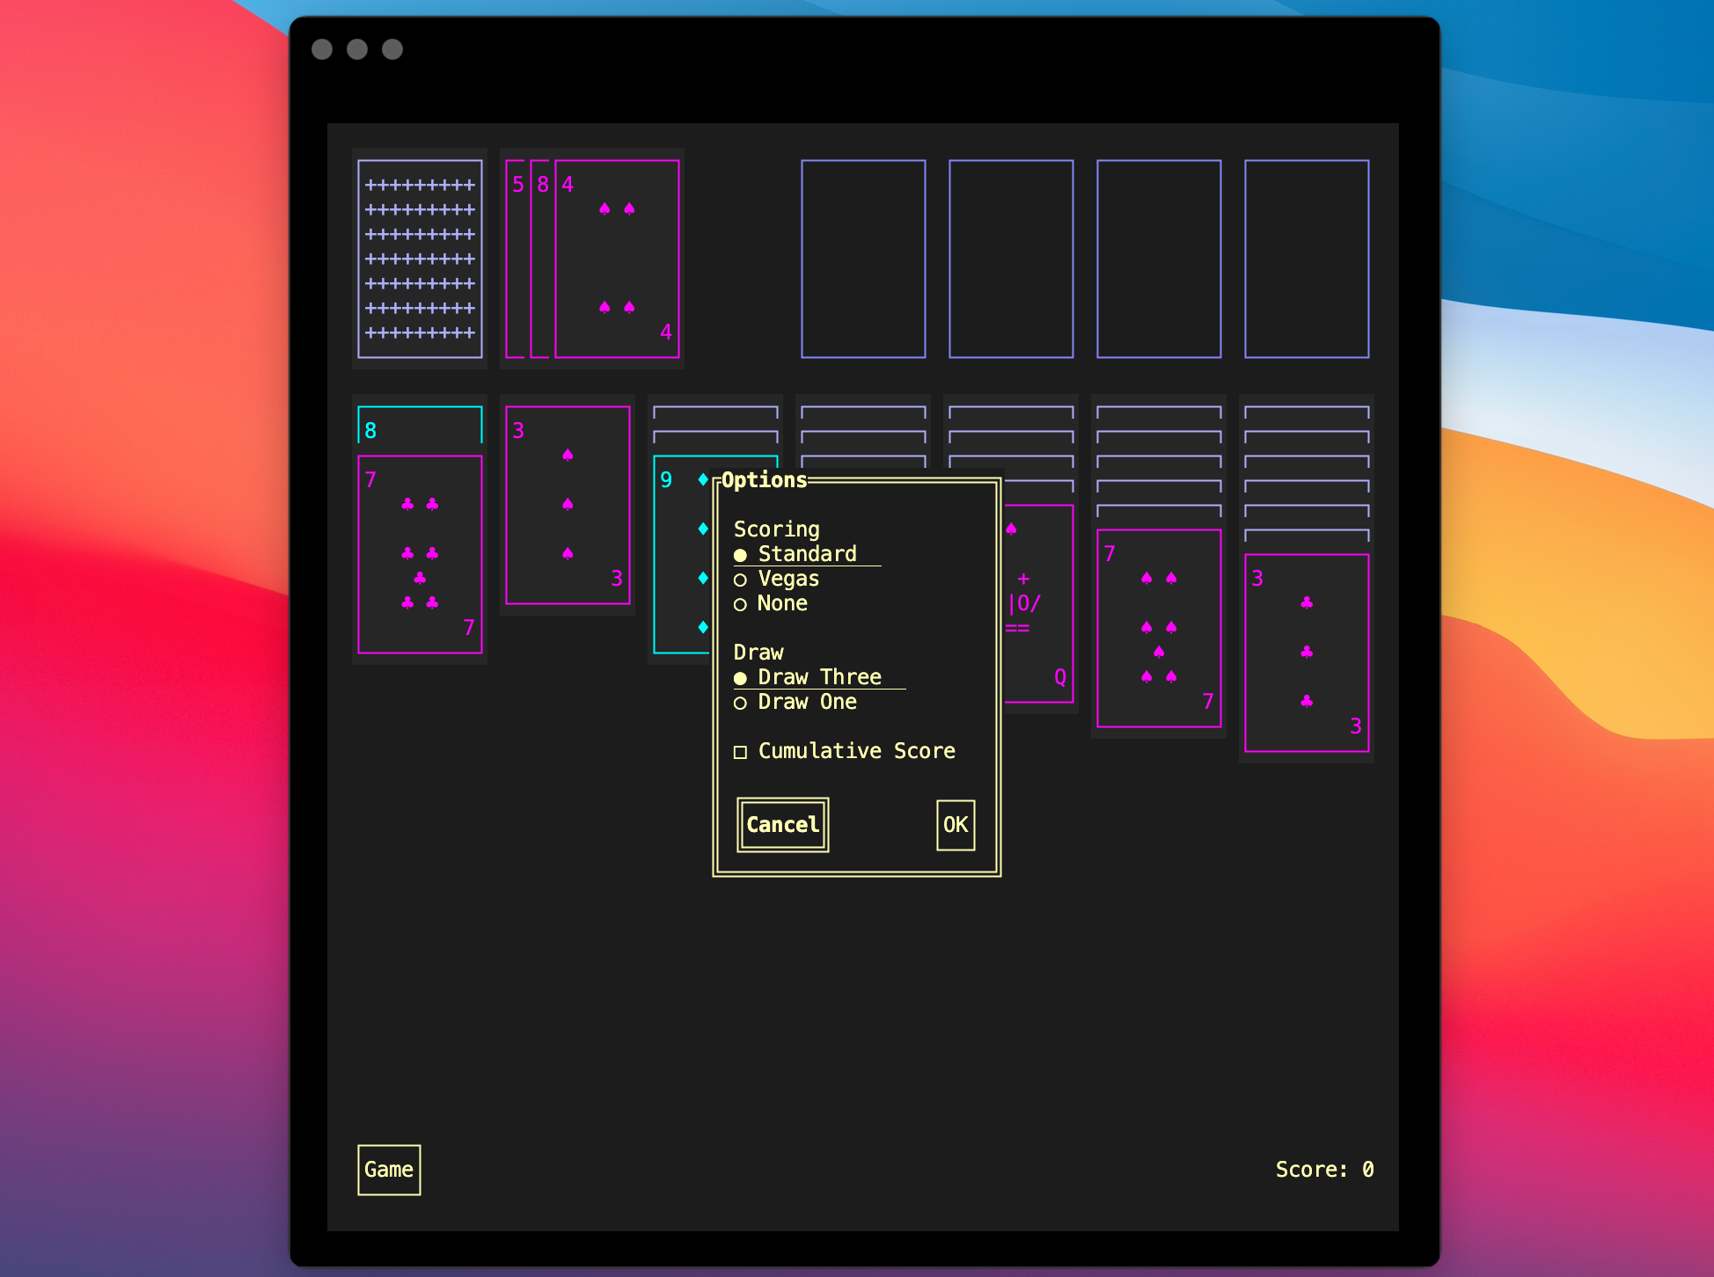Click the 7 of spades card
The image size is (1714, 1277).
[x=1159, y=628]
